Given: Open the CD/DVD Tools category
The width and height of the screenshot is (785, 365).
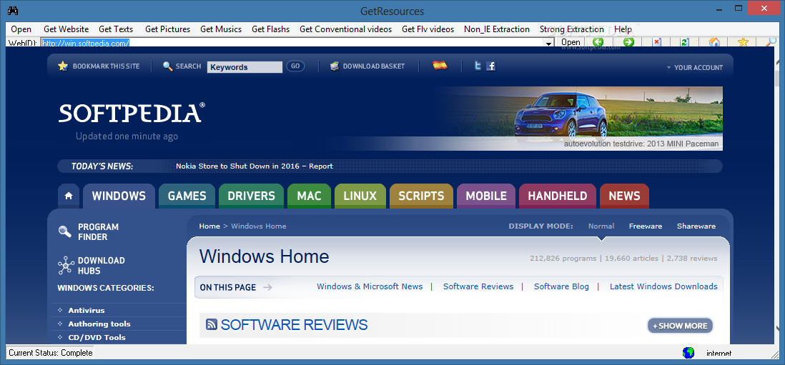Looking at the screenshot, I should (97, 337).
